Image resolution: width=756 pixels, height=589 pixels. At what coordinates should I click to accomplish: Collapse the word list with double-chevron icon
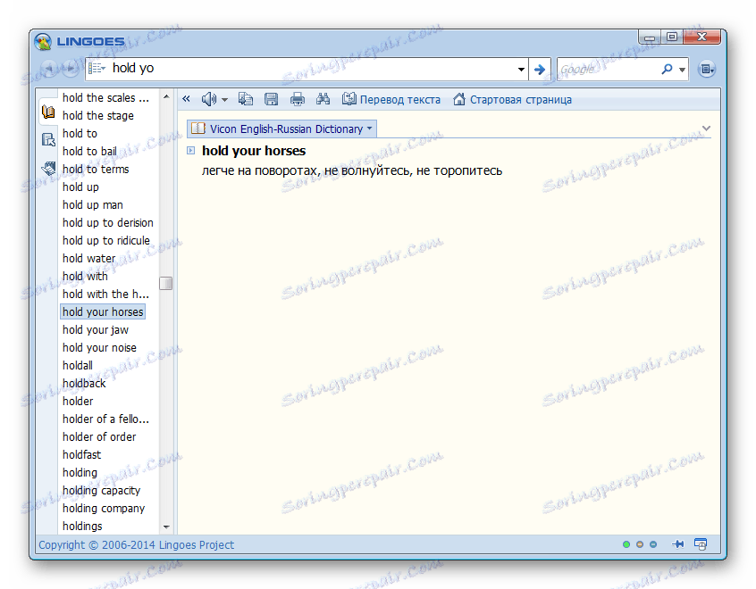(186, 99)
